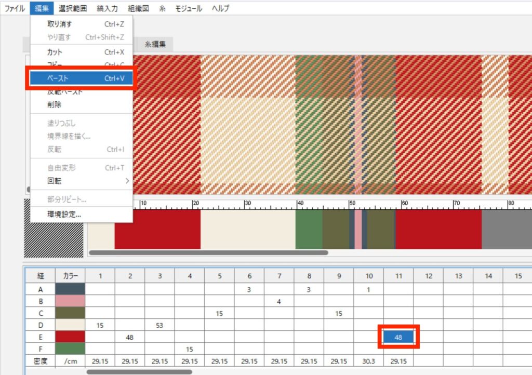This screenshot has height=375, width=532.
Task: Switch to the 糸編集 tab
Action: click(x=155, y=45)
